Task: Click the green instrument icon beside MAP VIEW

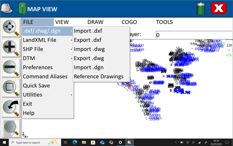Action: pyautogui.click(x=22, y=9)
